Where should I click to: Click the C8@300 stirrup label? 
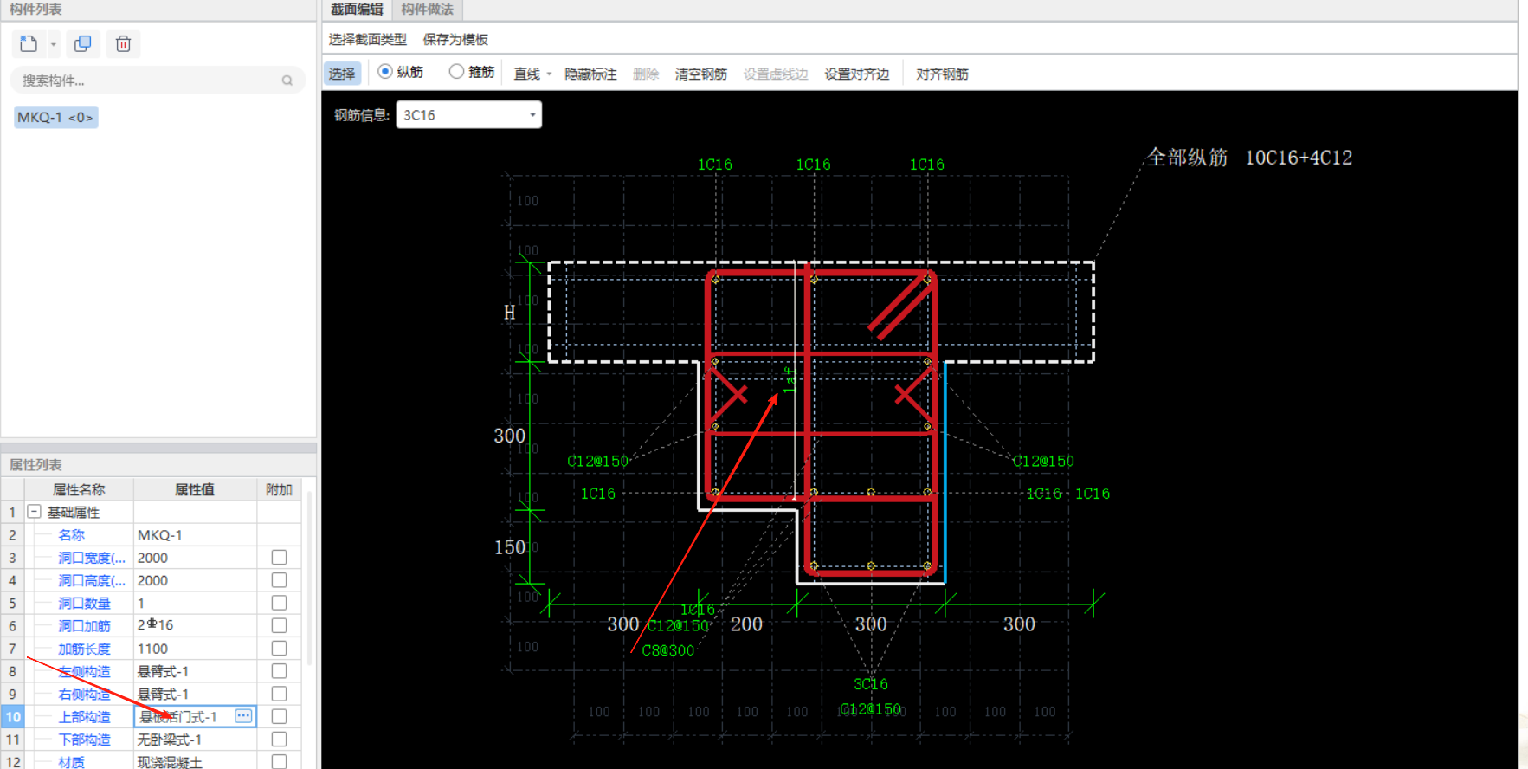tap(667, 650)
